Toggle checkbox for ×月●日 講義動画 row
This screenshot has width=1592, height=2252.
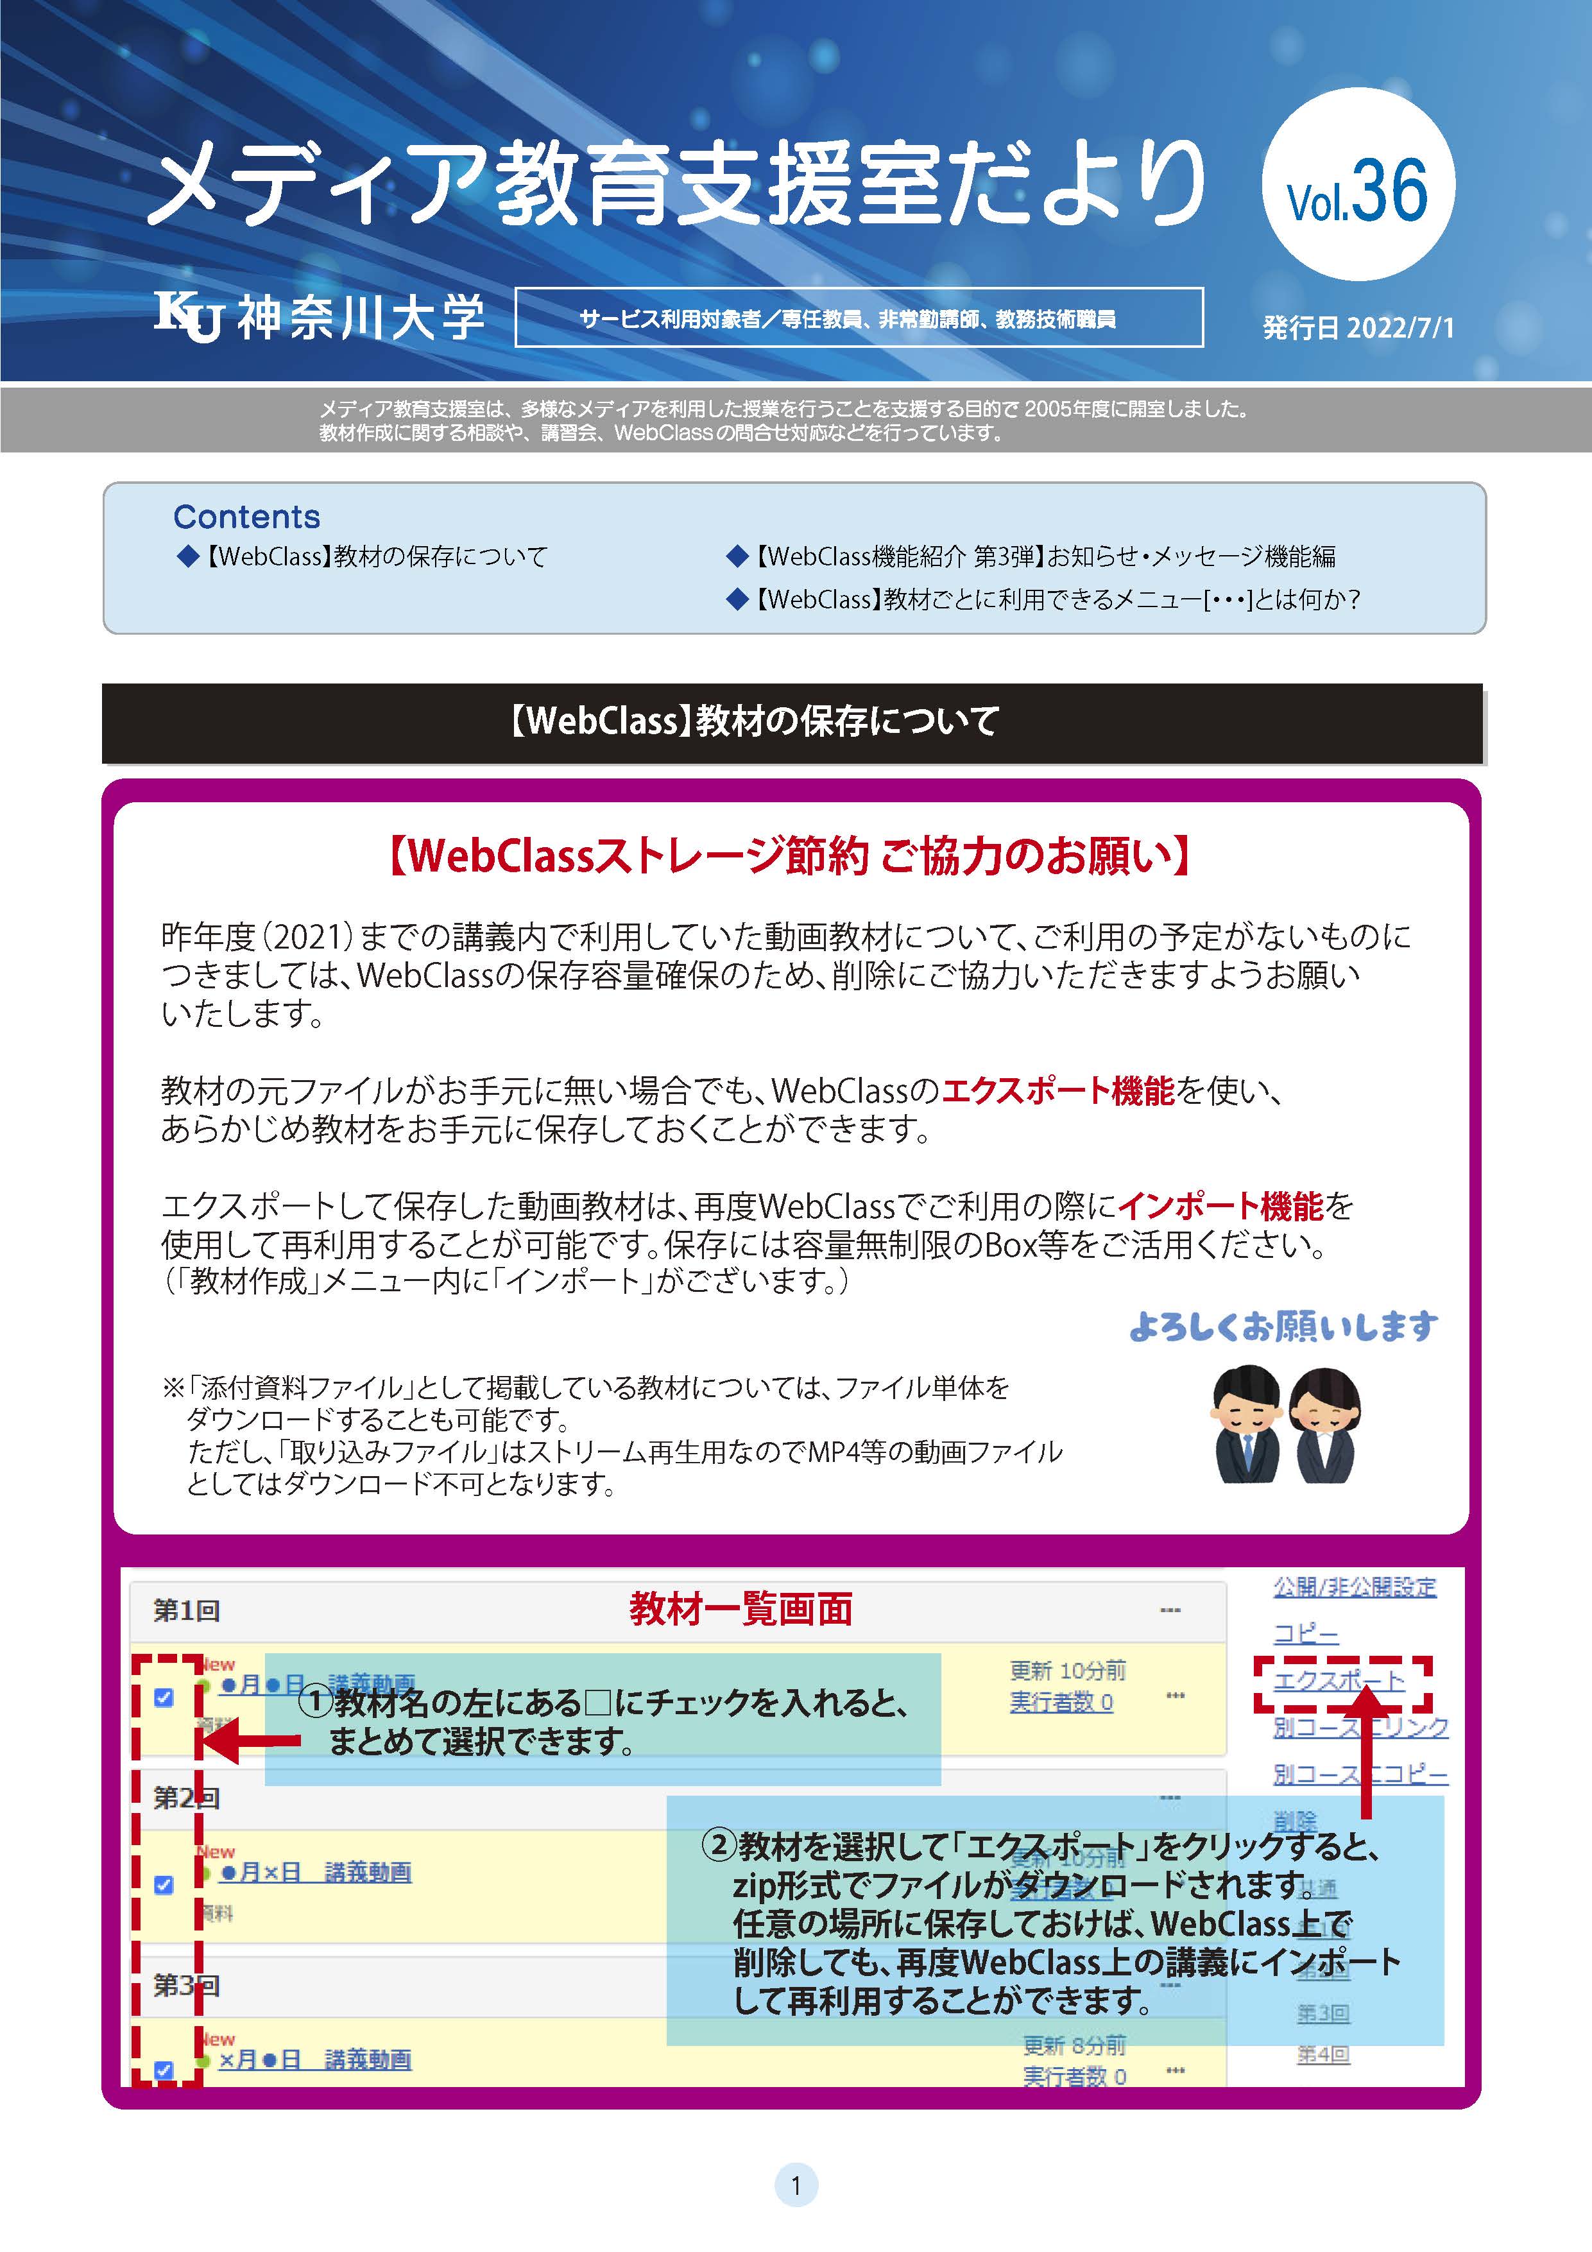[164, 2070]
